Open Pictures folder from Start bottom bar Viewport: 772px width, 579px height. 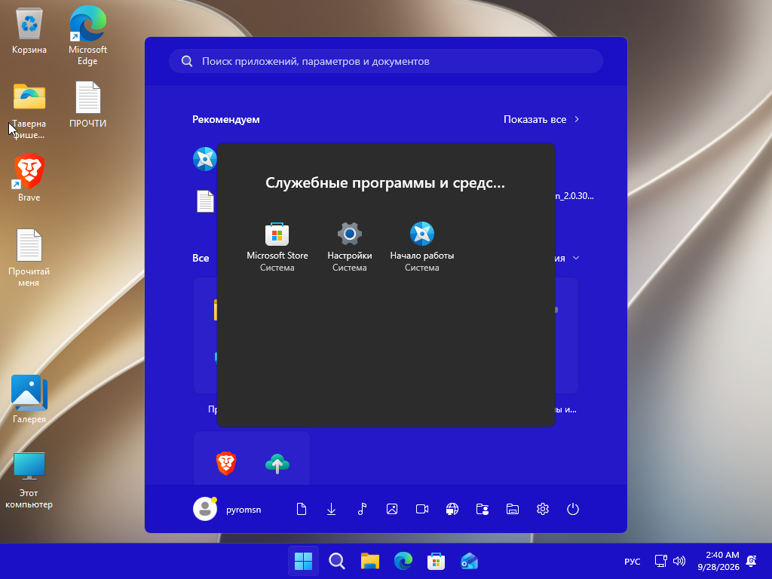pos(392,509)
